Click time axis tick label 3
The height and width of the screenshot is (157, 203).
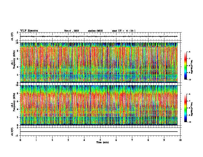point(68,140)
